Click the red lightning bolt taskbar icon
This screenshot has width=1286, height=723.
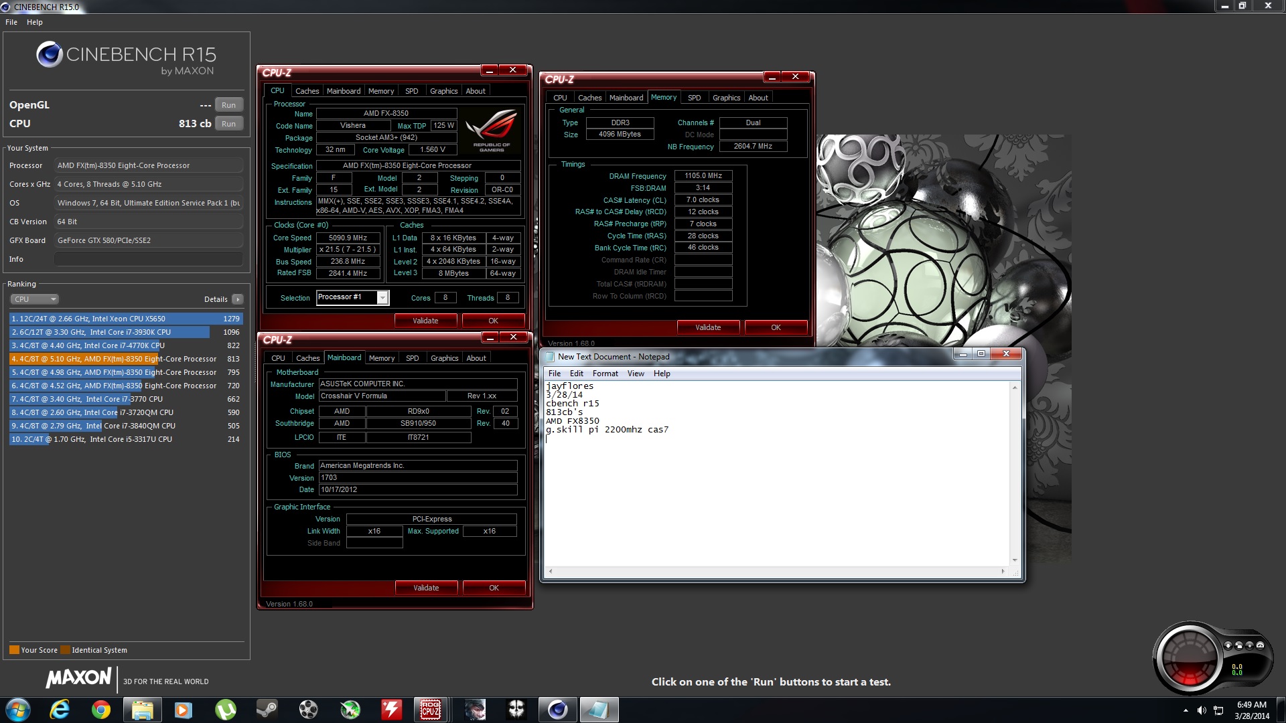click(x=391, y=710)
